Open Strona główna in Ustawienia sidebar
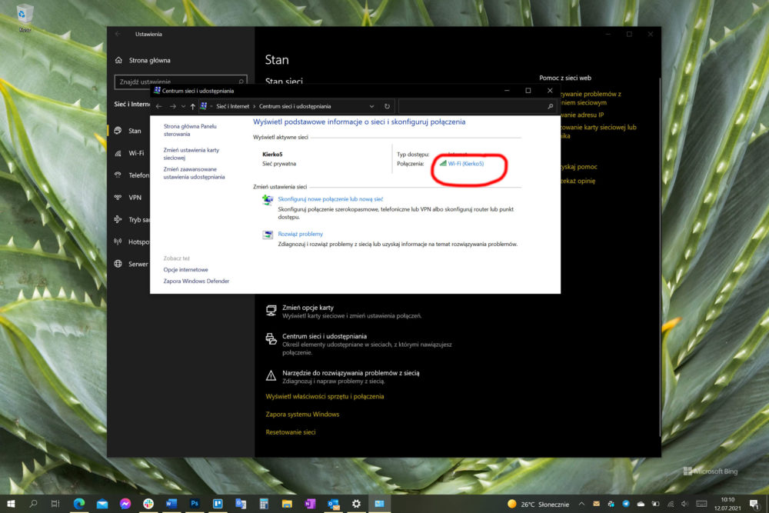The height and width of the screenshot is (513, 769). (149, 60)
